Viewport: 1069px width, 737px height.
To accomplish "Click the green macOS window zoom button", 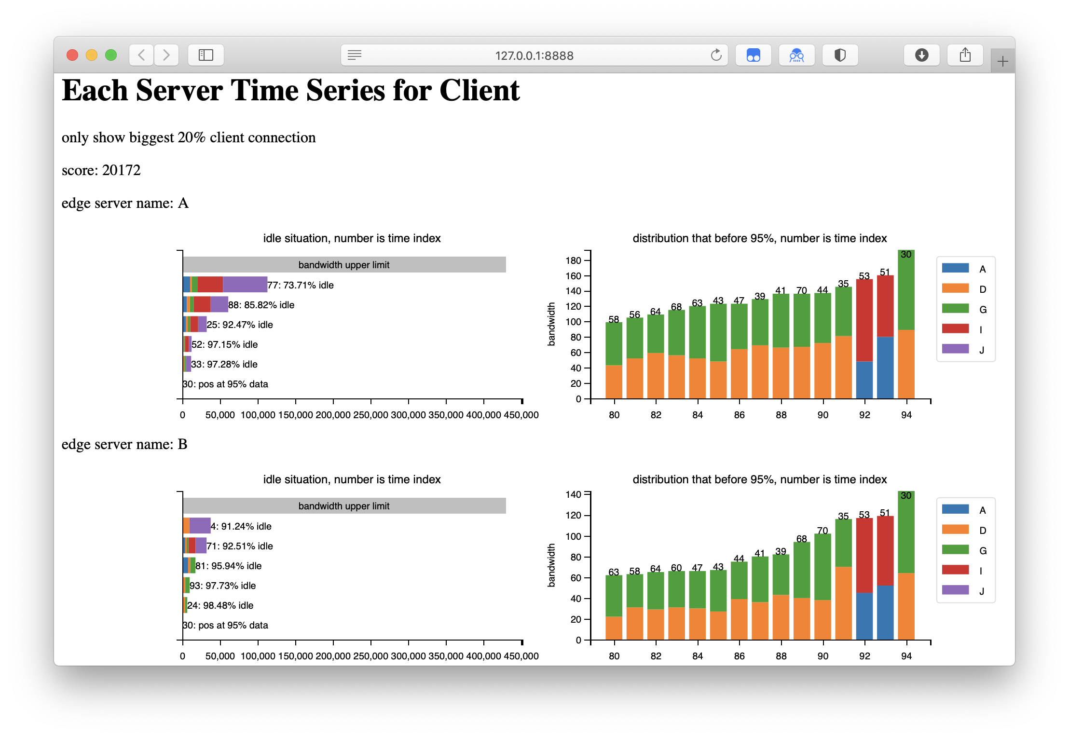I will click(x=111, y=55).
